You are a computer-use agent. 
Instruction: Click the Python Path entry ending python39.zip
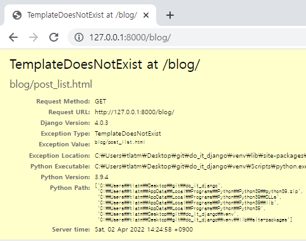point(200,191)
